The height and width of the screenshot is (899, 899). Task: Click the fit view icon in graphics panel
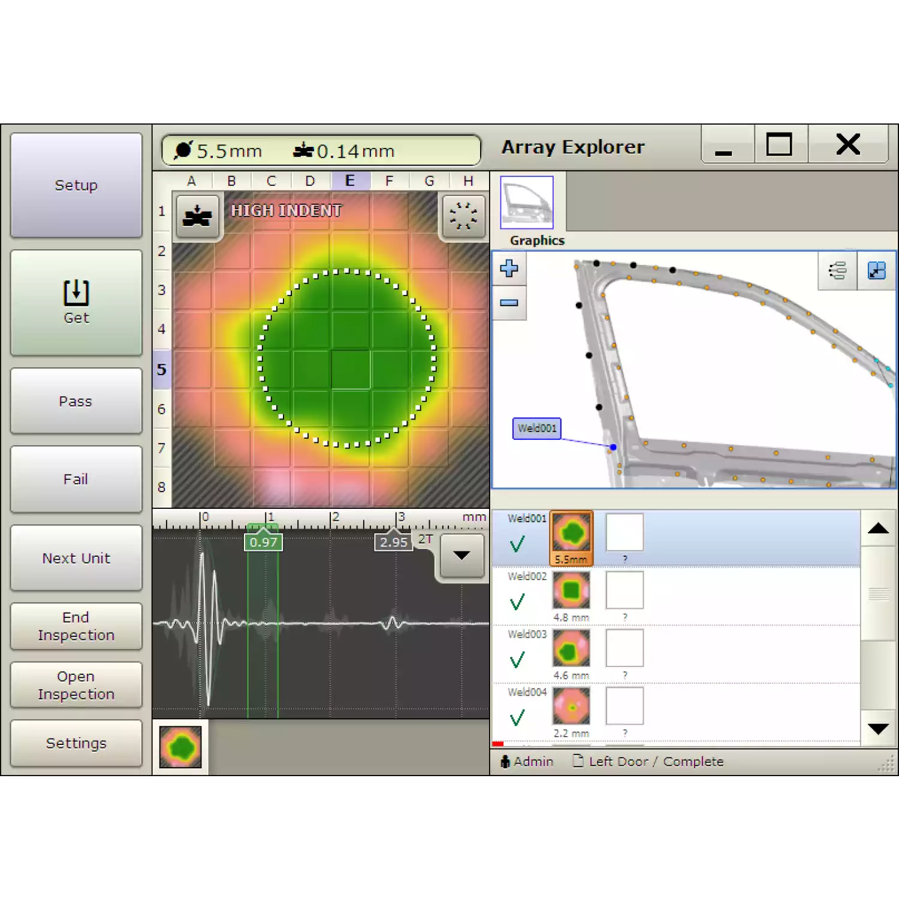coord(876,271)
